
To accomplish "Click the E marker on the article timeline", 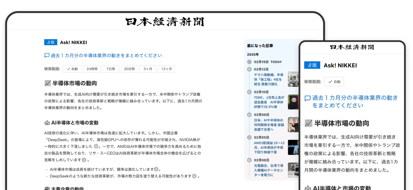I will (x=249, y=69).
